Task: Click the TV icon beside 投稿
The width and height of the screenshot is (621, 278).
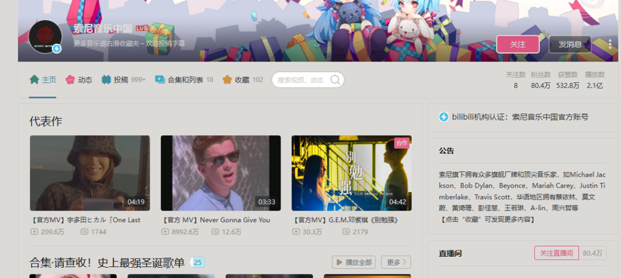Action: 106,79
